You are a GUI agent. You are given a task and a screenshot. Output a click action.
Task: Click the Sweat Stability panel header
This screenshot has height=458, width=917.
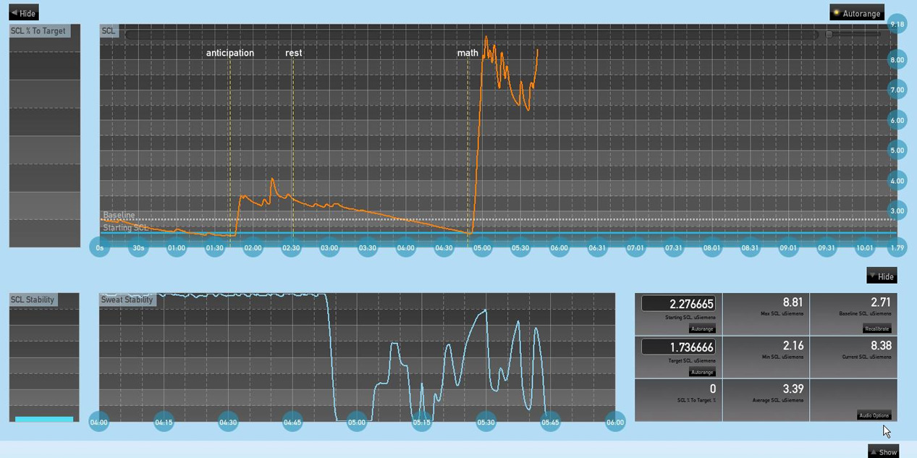click(x=127, y=300)
